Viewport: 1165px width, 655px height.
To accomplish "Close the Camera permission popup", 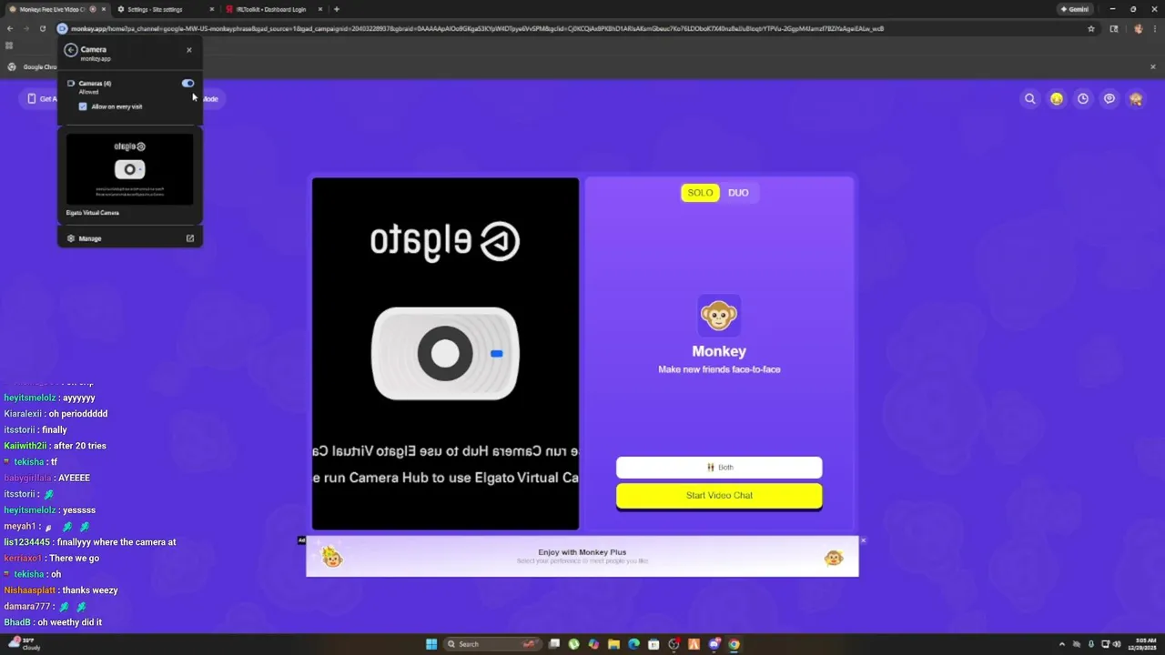I will (x=189, y=50).
